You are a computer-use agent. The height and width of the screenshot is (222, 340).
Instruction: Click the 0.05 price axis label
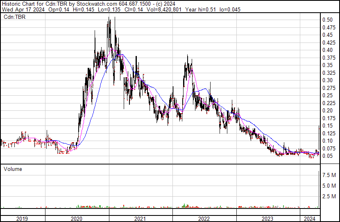[327, 156]
